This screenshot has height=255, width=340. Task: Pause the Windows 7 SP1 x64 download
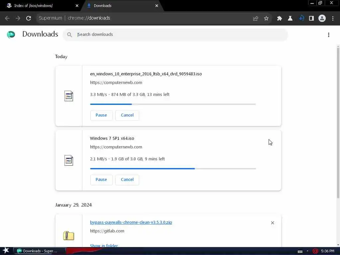click(101, 180)
